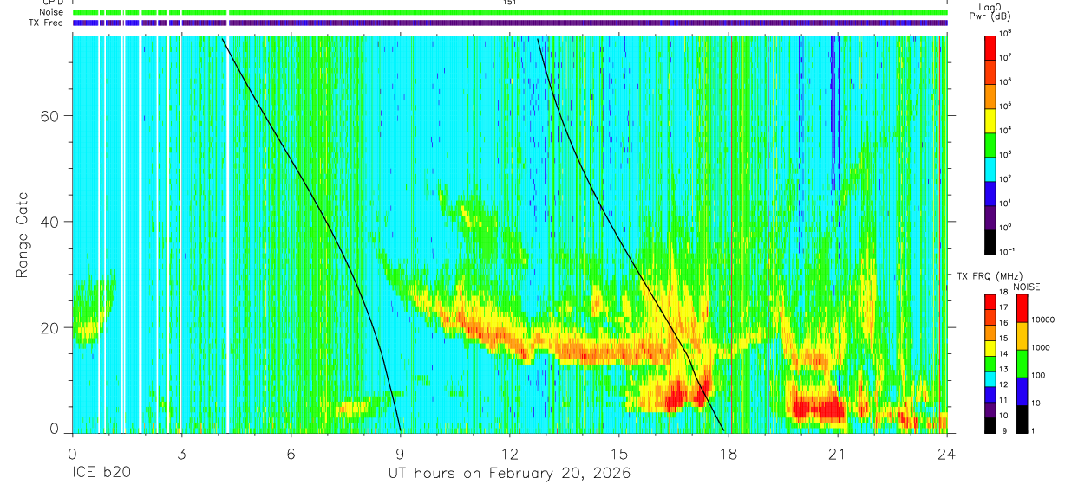The height and width of the screenshot is (491, 1065).
Task: Select the cyan segment of the TX FRQ colorbar
Action: 990,378
